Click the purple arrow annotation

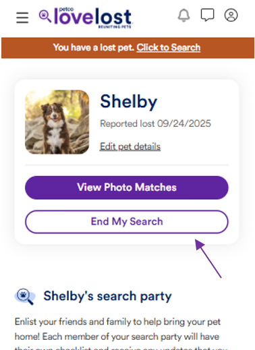click(208, 258)
